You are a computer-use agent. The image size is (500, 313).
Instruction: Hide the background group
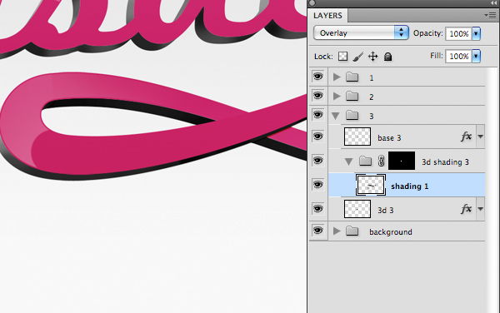pyautogui.click(x=318, y=231)
